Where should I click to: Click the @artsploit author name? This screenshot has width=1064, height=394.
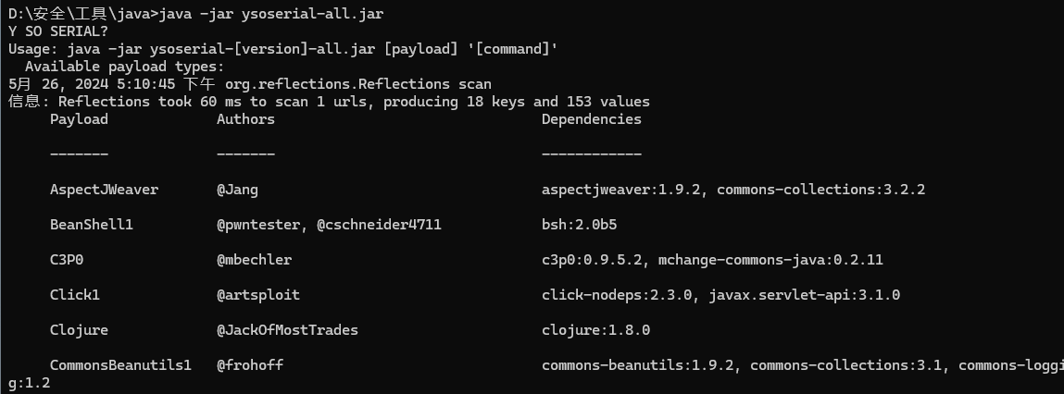tap(258, 295)
